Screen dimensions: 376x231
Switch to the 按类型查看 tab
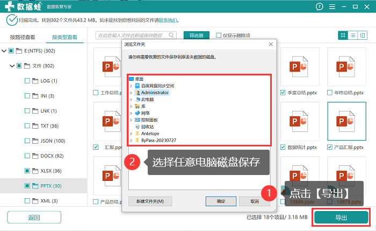(65, 37)
